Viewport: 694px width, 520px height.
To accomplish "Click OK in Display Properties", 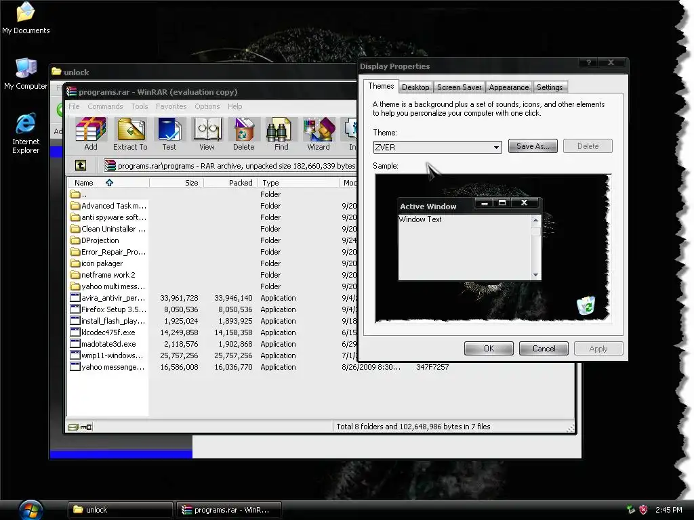I will (x=489, y=349).
